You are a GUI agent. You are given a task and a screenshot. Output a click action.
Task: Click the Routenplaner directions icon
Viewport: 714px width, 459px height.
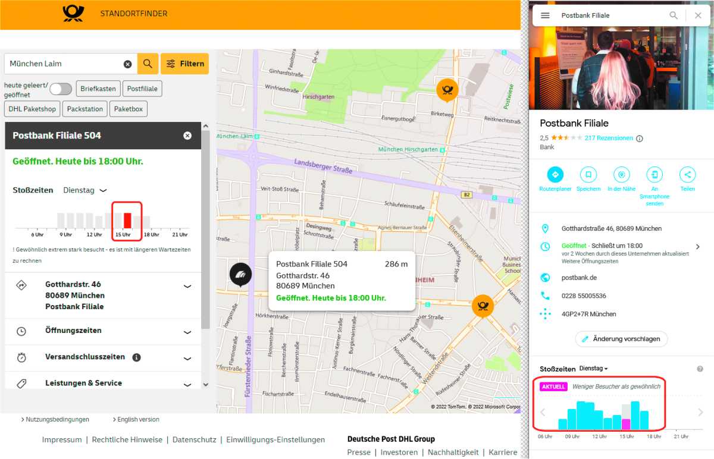click(555, 174)
